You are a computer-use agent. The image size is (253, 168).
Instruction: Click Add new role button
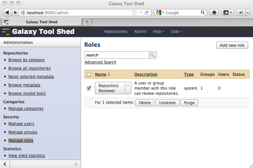tap(232, 45)
